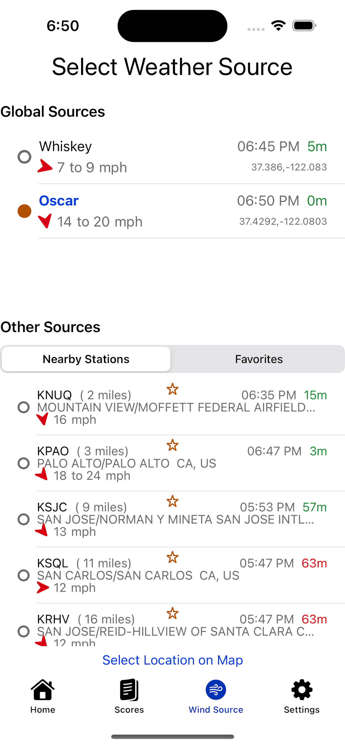Choose KNUQ Moffett Field radio button
345x746 pixels.
click(x=24, y=407)
